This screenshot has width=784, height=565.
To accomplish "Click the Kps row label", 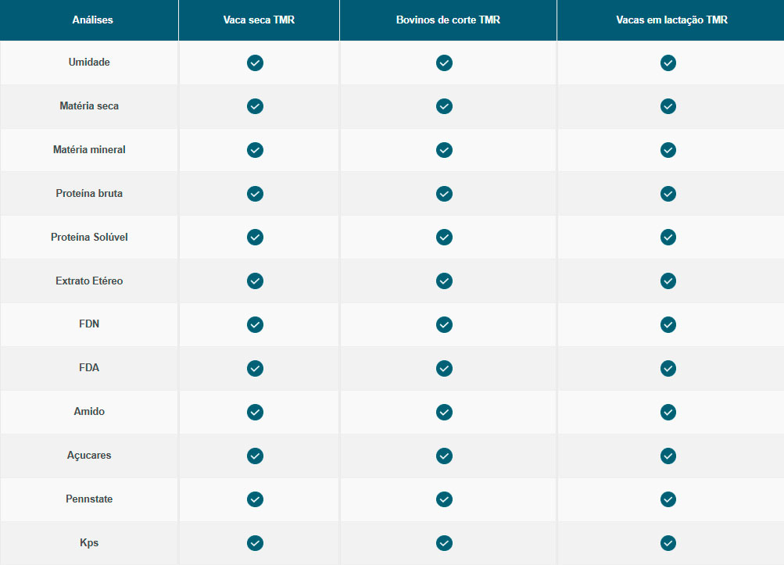I will [x=89, y=543].
